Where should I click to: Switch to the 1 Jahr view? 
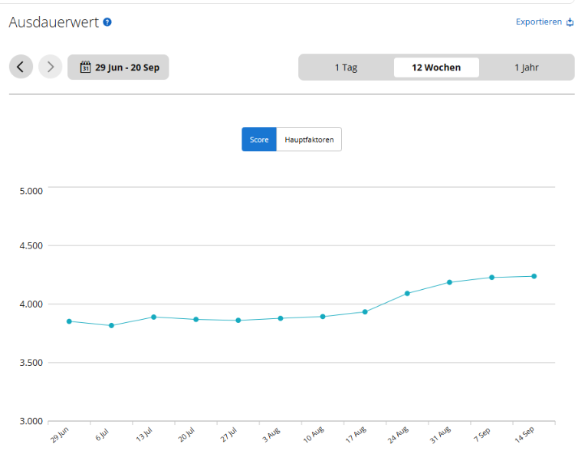(526, 67)
